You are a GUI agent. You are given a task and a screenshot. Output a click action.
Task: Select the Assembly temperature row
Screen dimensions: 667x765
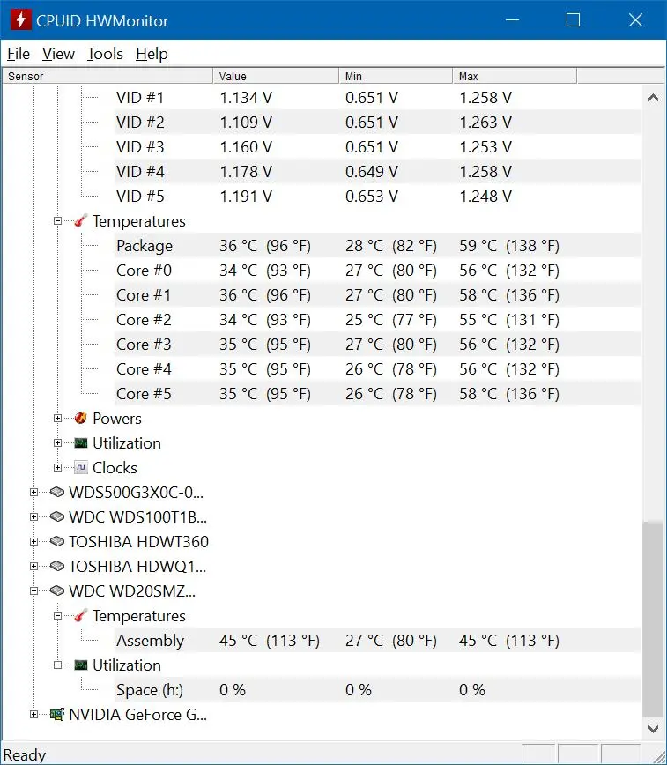click(x=378, y=640)
